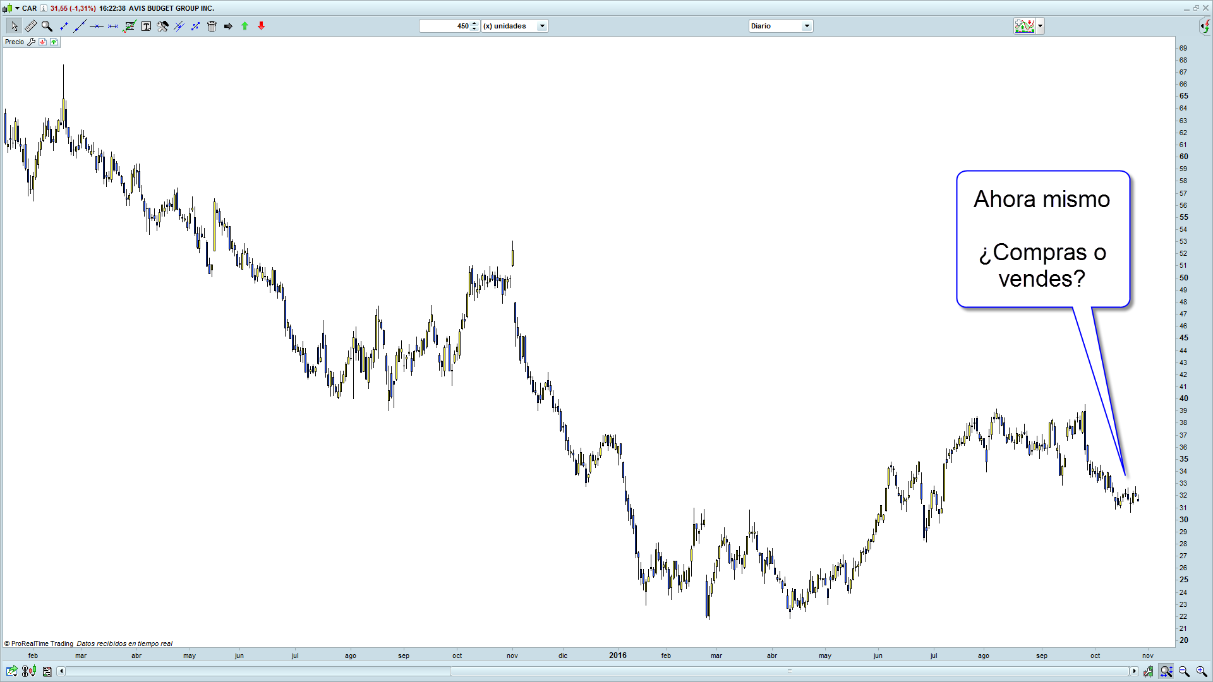Viewport: 1213px width, 682px height.
Task: Click the trash delete objects icon
Action: (x=212, y=26)
